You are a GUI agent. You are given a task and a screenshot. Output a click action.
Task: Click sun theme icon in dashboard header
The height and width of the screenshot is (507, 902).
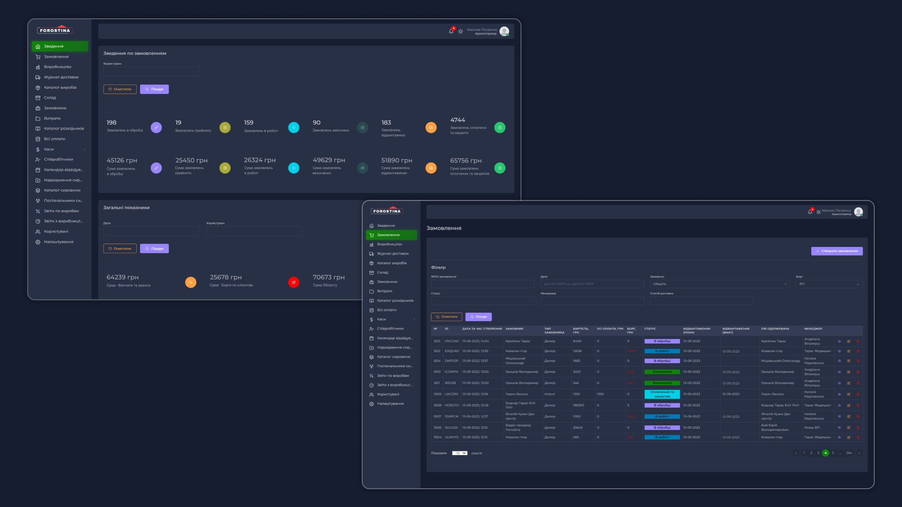click(460, 31)
